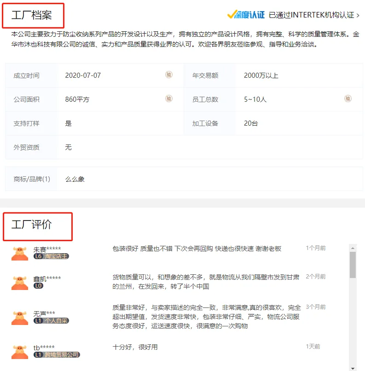
Task: Click the 淘宝店主 badge under 朱赛
Action: [56, 256]
